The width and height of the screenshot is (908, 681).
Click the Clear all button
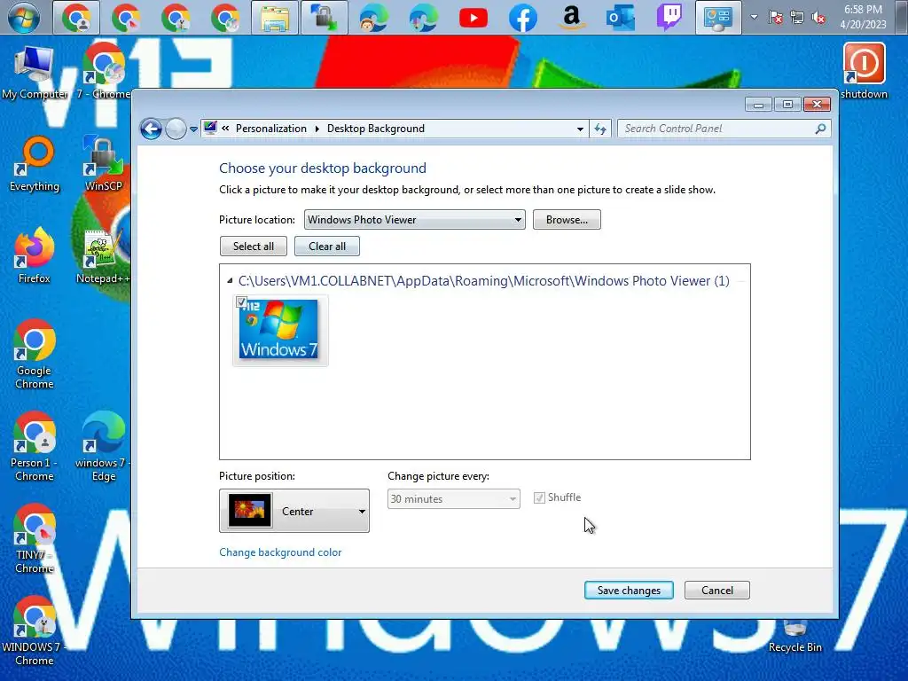pyautogui.click(x=326, y=247)
